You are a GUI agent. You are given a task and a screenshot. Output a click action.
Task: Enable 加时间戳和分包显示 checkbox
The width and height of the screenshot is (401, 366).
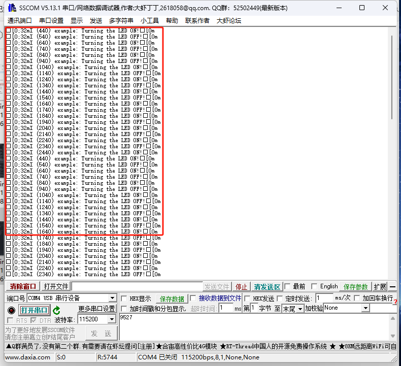pyautogui.click(x=124, y=309)
